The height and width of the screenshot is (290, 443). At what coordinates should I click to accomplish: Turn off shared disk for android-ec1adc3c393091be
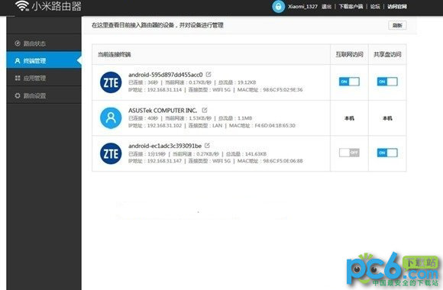[387, 153]
